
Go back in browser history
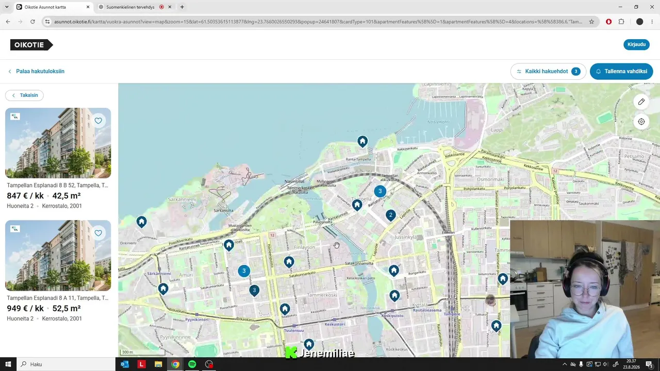tap(8, 22)
